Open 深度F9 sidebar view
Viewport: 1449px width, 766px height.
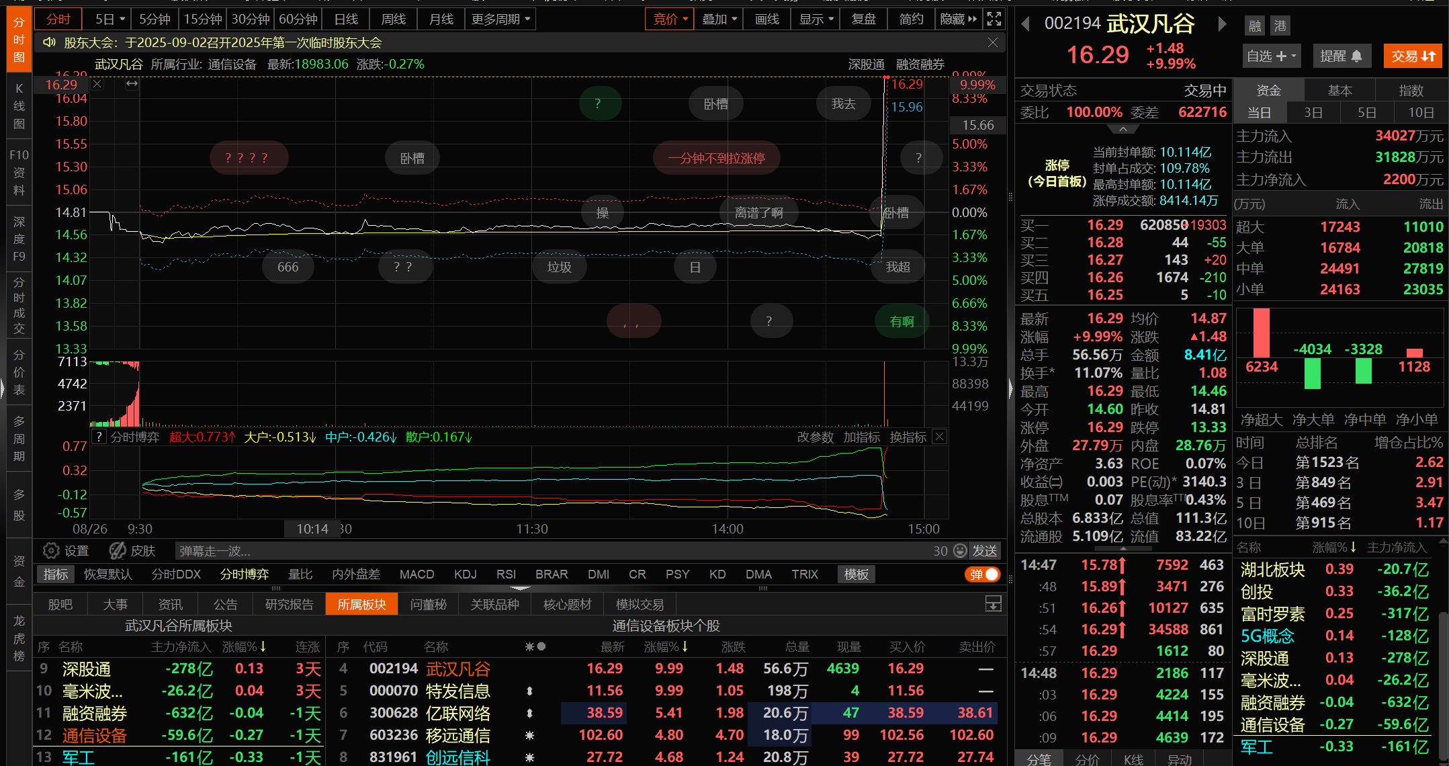pyautogui.click(x=19, y=239)
